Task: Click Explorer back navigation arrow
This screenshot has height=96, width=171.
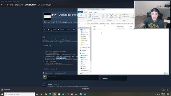Action: point(79,23)
